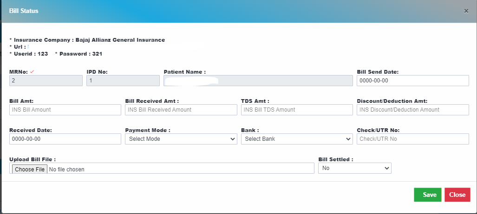
Task: Click the INS Bill Received Amount field
Action: 181,110
